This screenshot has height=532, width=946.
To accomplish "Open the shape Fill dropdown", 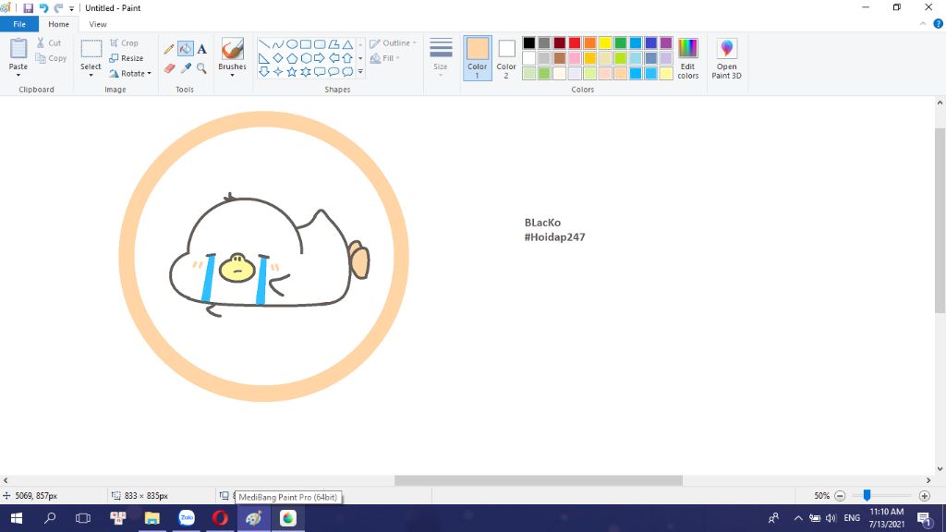I will click(385, 58).
